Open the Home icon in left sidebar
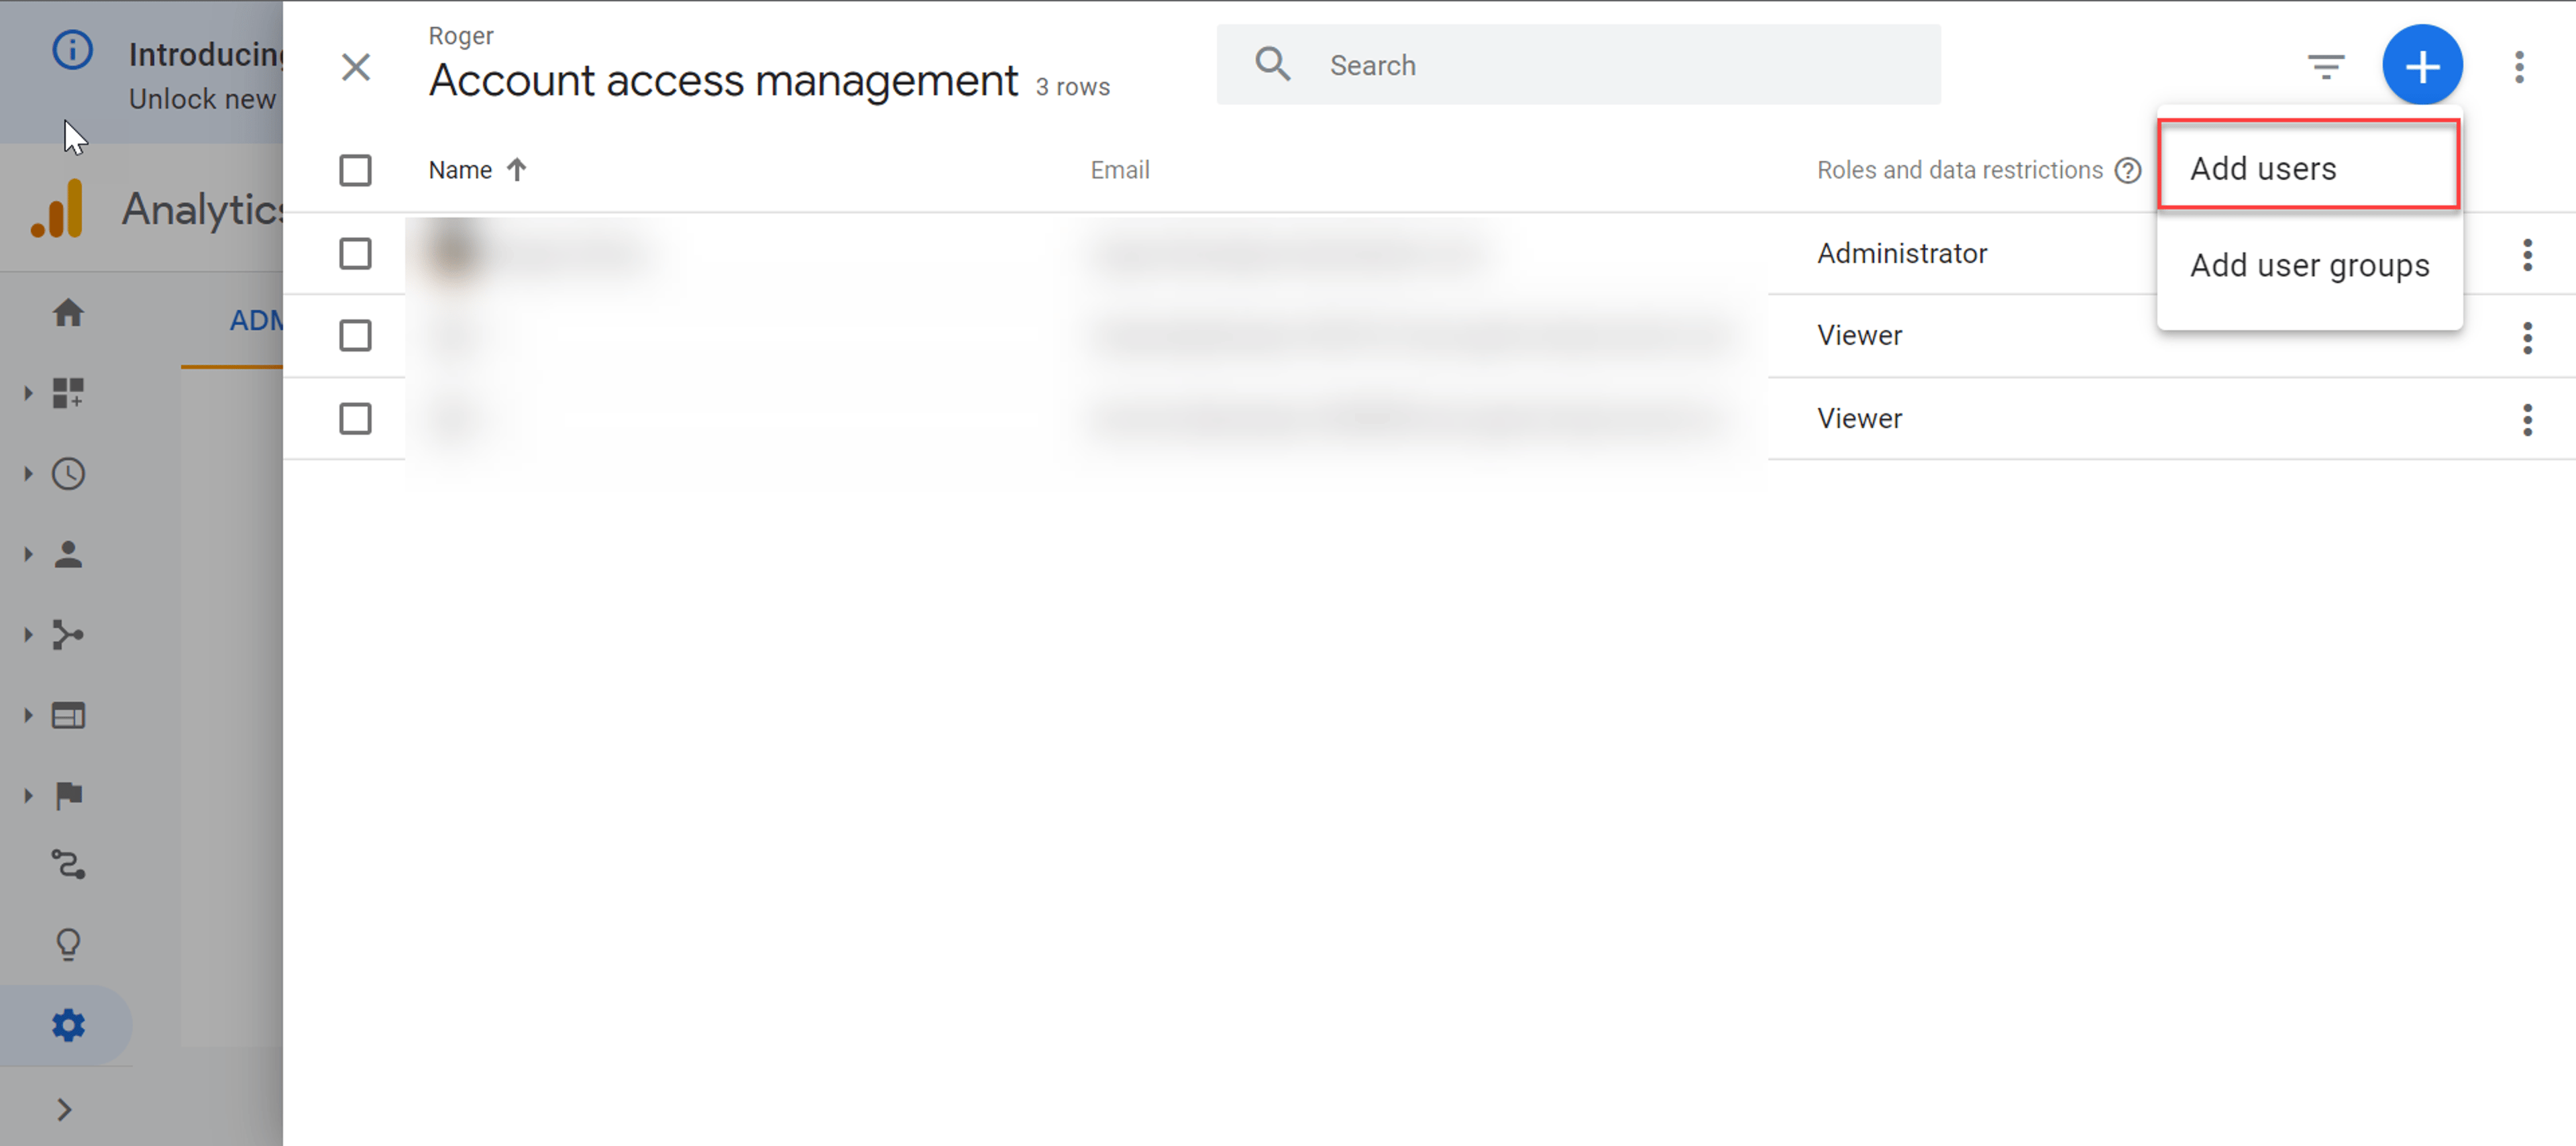Viewport: 2576px width, 1146px height. tap(68, 313)
